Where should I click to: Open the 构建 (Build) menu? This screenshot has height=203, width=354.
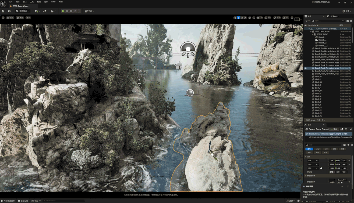click(x=39, y=2)
